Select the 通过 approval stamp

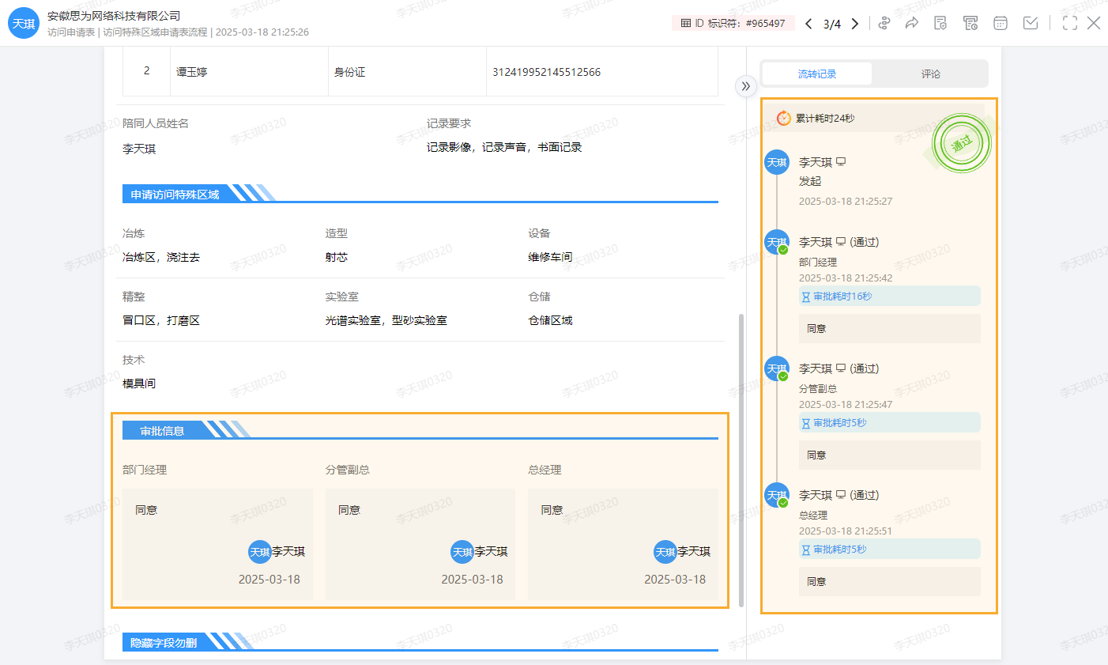(x=961, y=143)
